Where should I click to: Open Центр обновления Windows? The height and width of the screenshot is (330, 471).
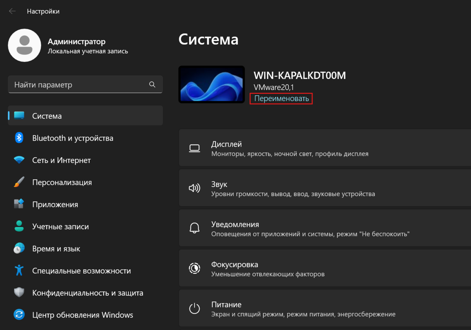click(82, 315)
